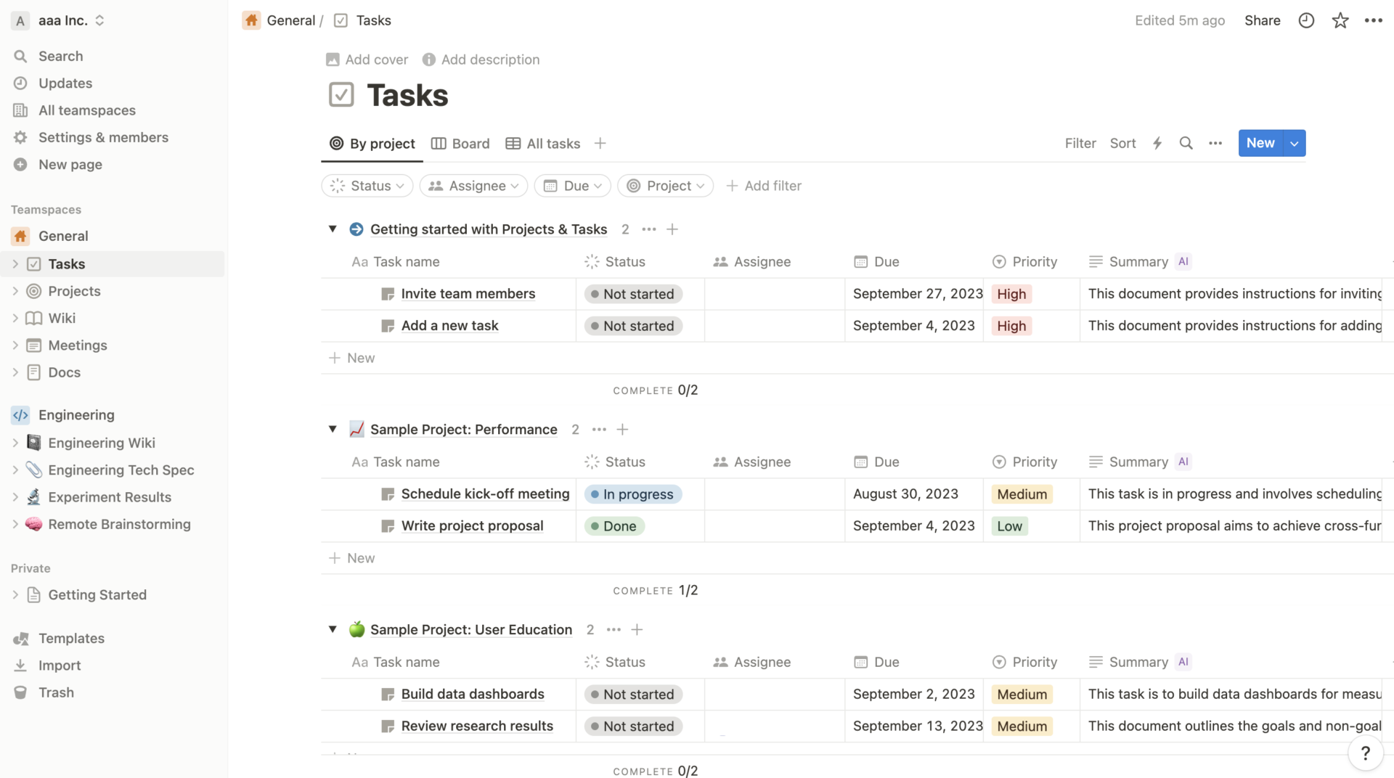The height and width of the screenshot is (778, 1394).
Task: Open Templates in the sidebar
Action: (70, 639)
